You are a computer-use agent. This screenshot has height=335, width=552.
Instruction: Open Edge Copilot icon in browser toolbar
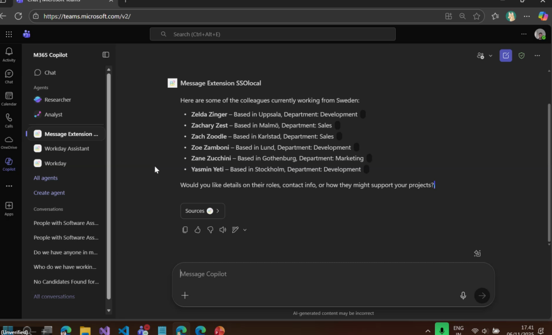click(542, 16)
